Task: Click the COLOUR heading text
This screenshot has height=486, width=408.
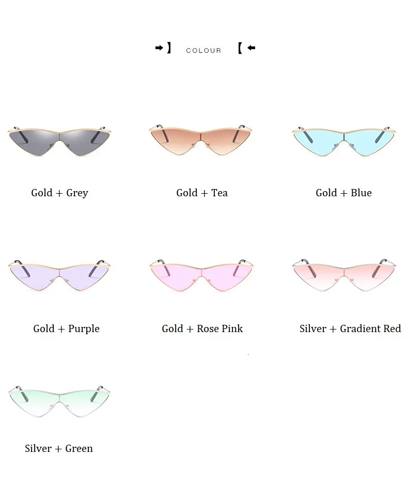Action: pos(203,51)
